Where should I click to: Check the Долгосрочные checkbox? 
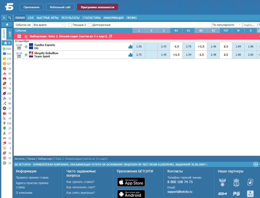90,25
